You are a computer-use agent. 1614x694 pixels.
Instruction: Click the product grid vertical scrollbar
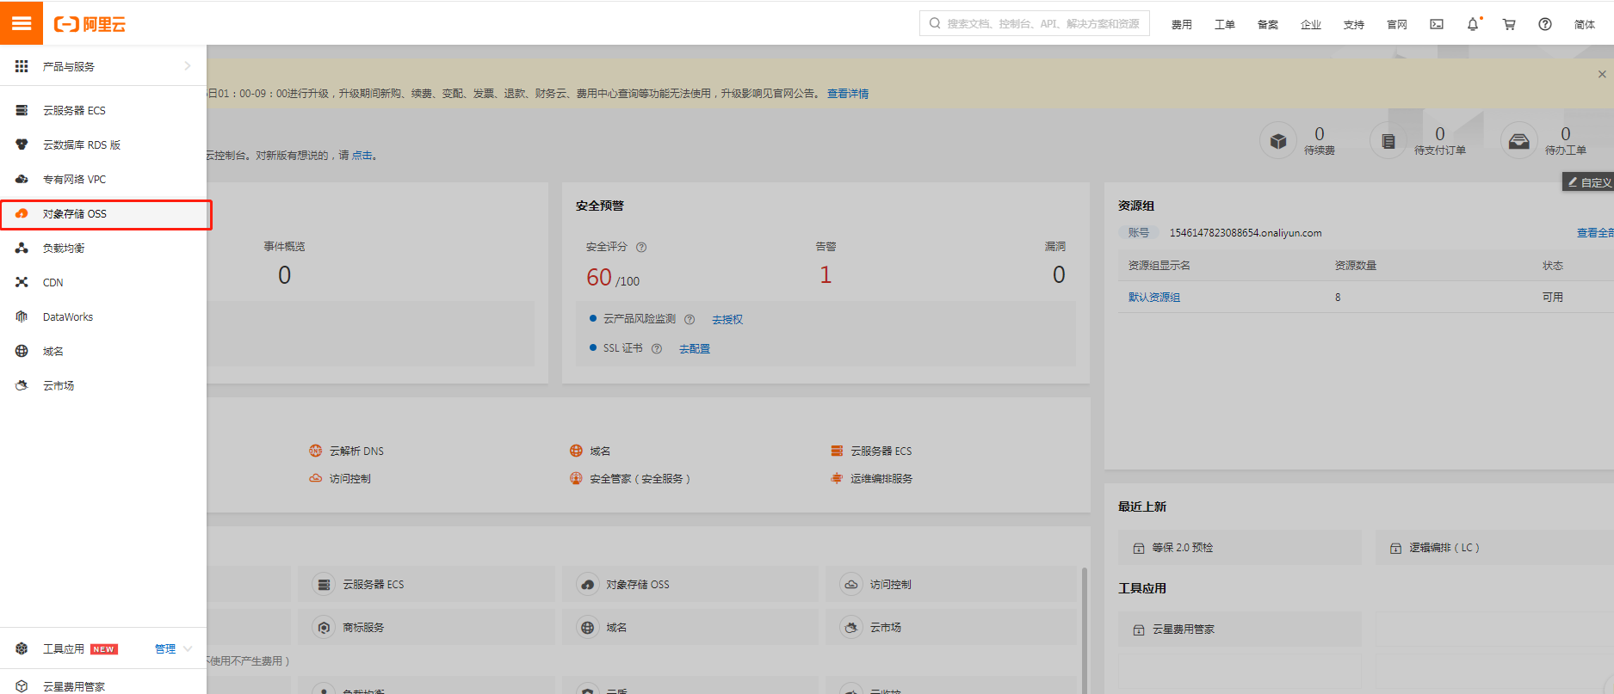click(1084, 630)
